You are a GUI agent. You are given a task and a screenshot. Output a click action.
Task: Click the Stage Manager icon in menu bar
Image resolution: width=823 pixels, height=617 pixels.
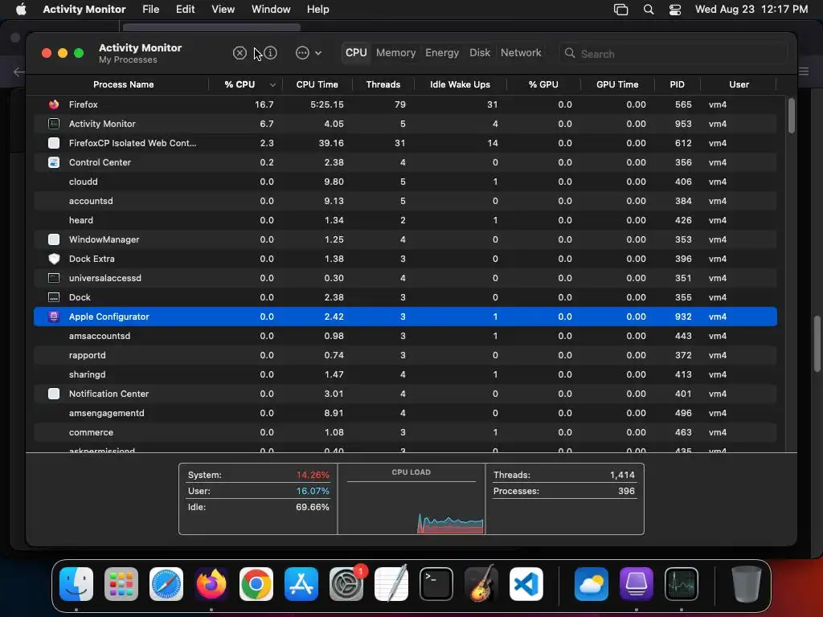pos(620,10)
